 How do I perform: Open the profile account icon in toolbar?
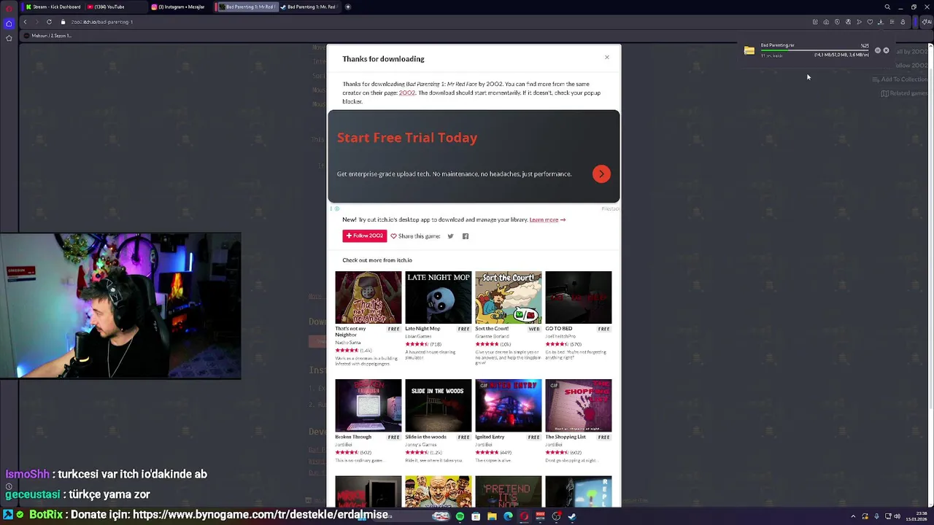coord(903,22)
